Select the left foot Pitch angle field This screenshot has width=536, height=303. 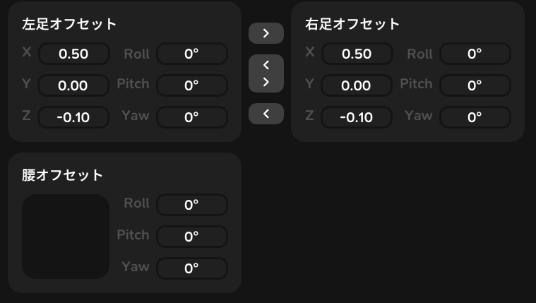pos(191,85)
